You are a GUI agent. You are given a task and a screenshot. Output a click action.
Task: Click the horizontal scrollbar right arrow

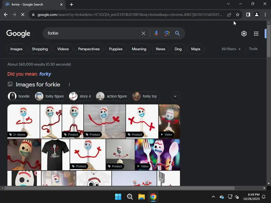(264, 188)
